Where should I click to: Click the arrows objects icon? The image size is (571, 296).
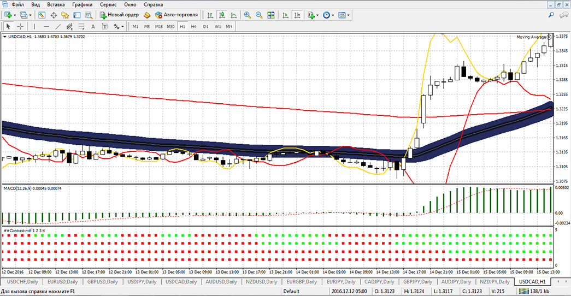[x=116, y=26]
